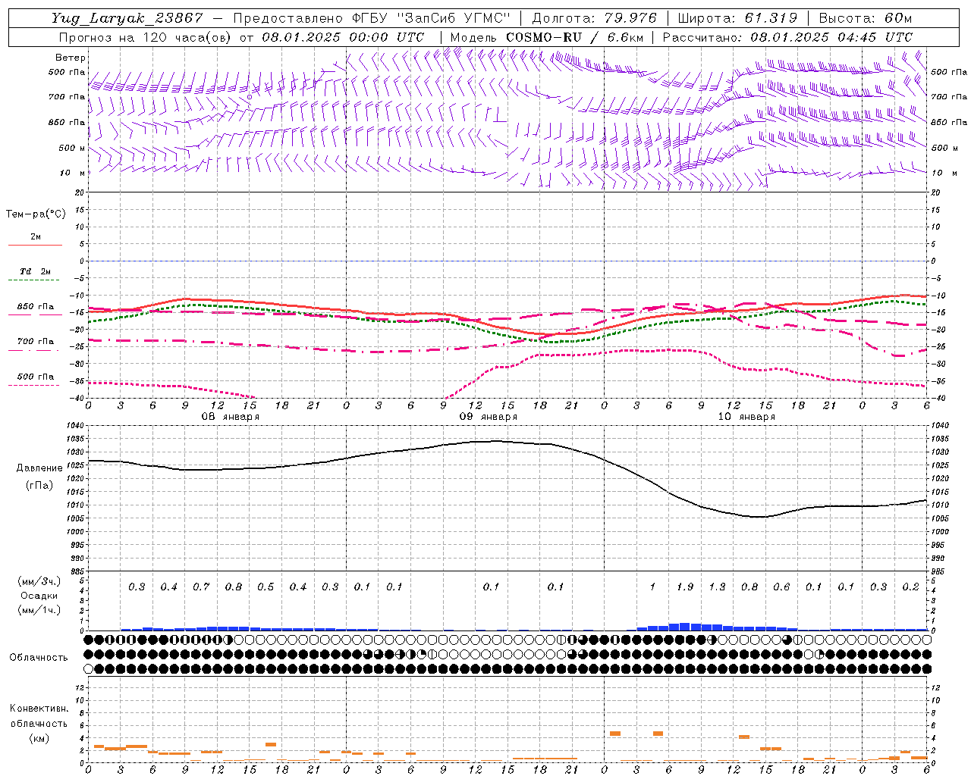
Task: Select the ФГБУ "ЗапСиб УГМС" provider text
Action: (x=432, y=18)
